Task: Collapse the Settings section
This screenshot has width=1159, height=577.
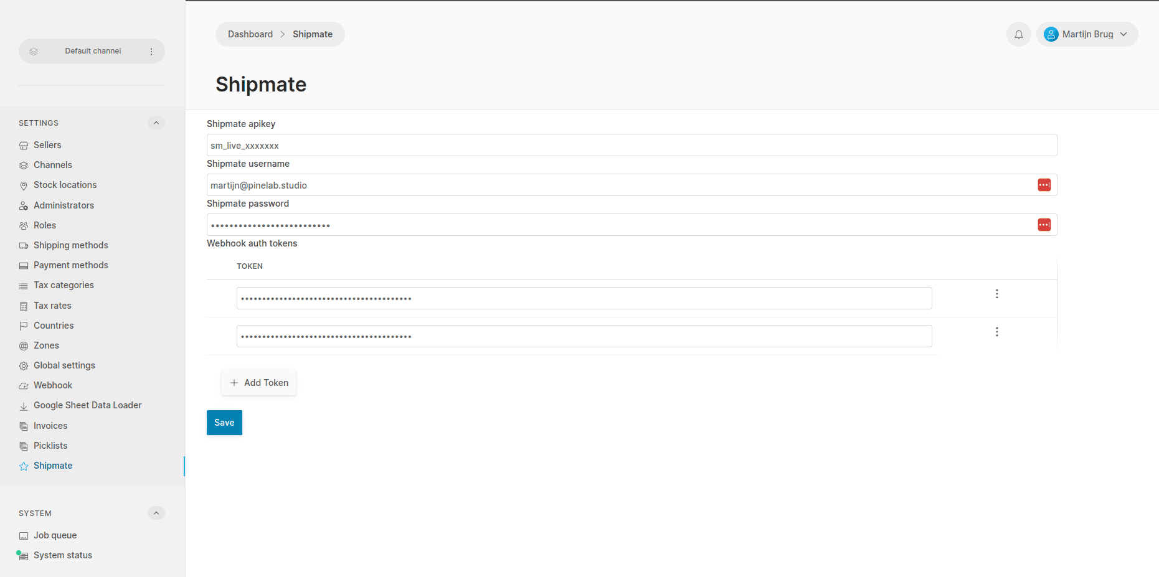Action: point(156,123)
